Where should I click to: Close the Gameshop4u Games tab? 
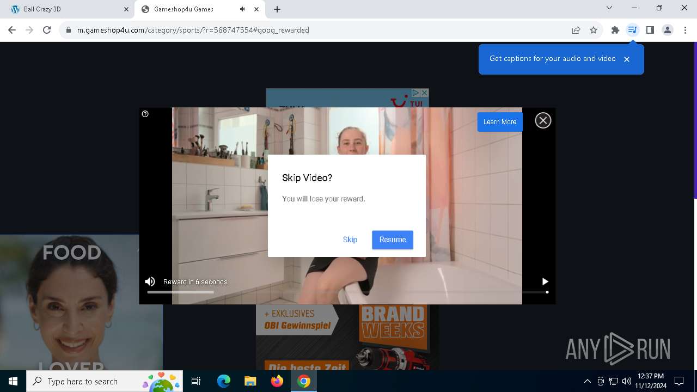256,9
